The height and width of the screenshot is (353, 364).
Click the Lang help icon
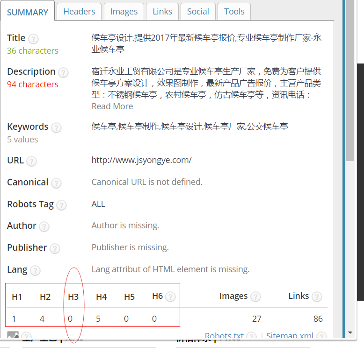point(35,271)
